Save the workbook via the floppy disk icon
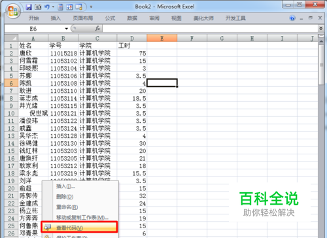 pyautogui.click(x=29, y=7)
